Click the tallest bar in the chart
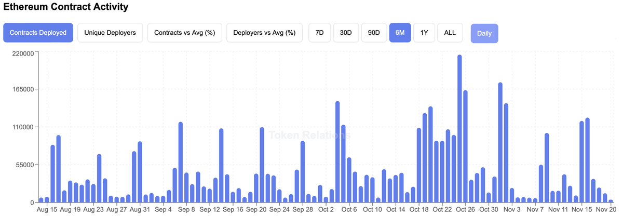 coord(459,128)
